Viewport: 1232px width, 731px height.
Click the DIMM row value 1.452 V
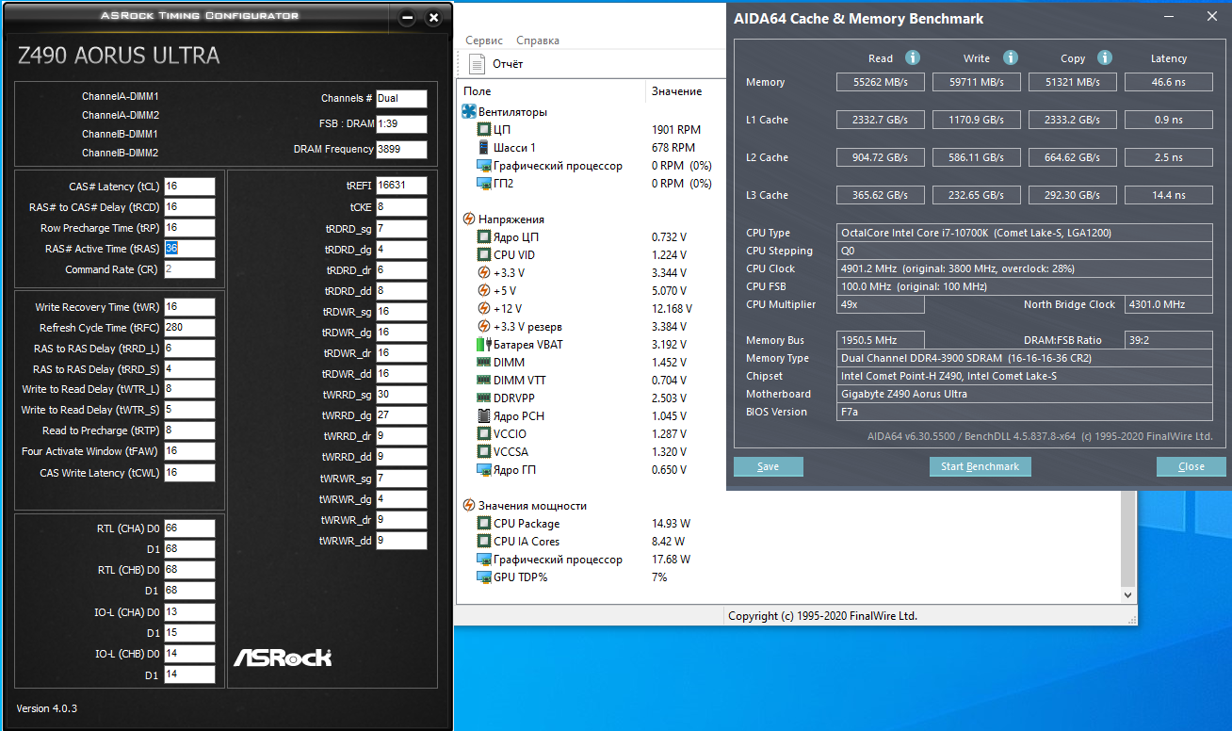[x=669, y=362]
